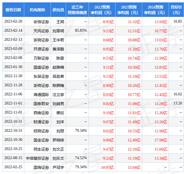This screenshot has width=184, height=174.
Task: Click the 研究员 column header
Action: click(x=58, y=10)
